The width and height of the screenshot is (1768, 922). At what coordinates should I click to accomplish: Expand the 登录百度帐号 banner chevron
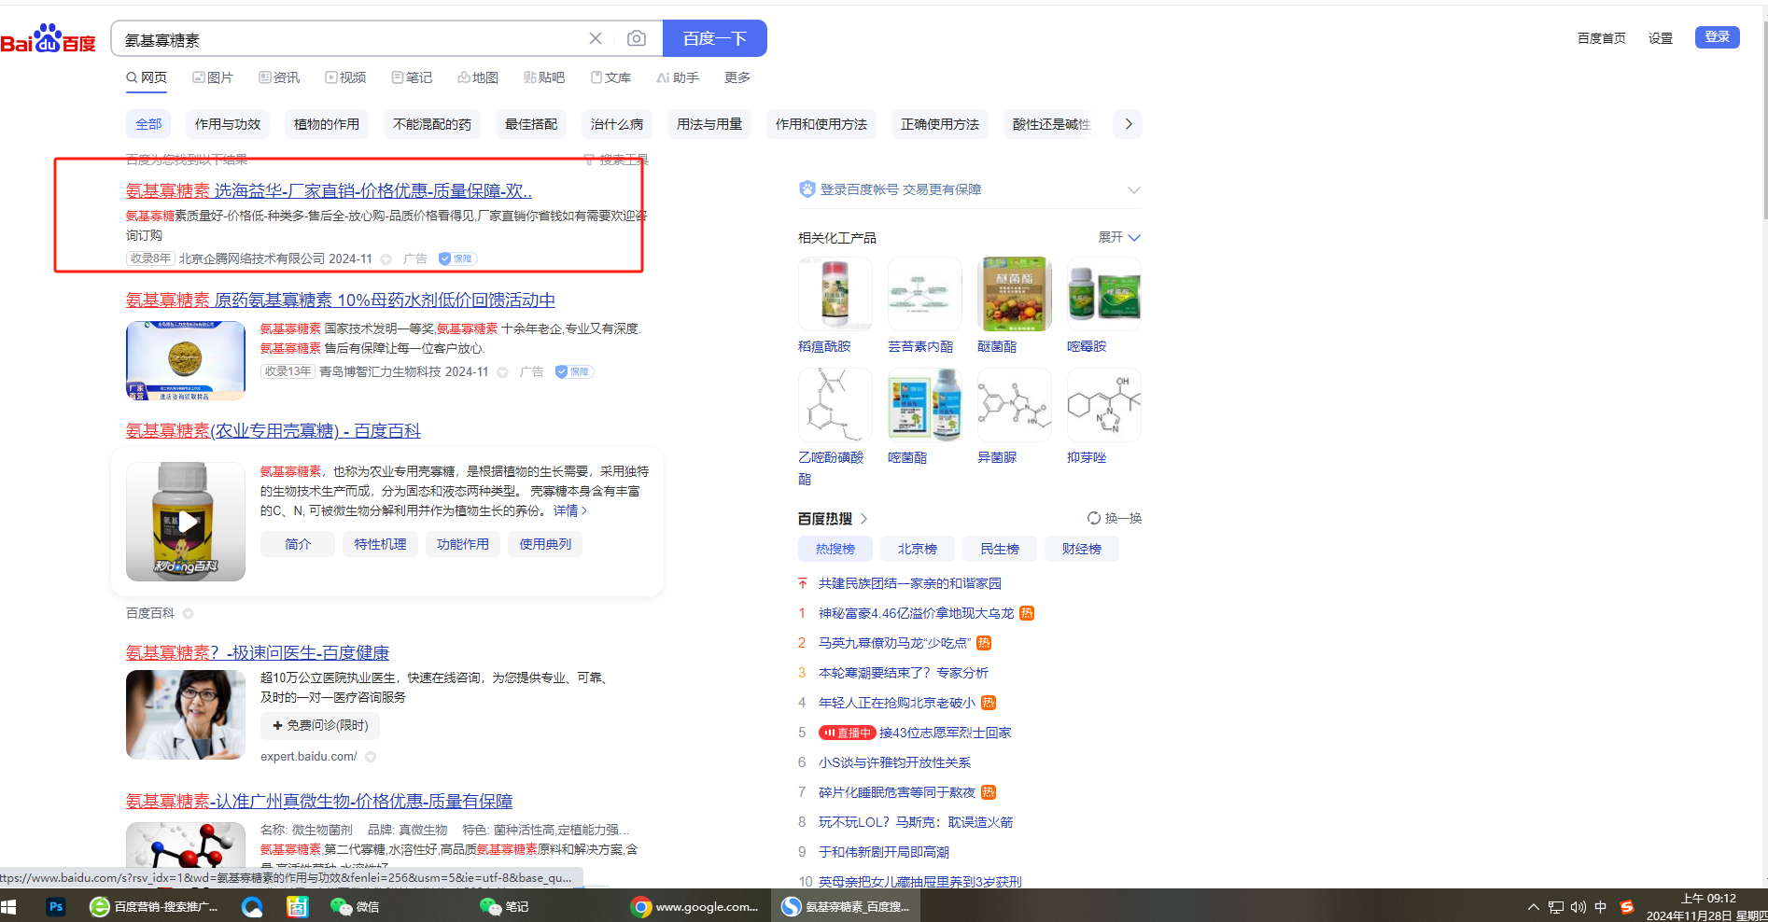[1133, 189]
